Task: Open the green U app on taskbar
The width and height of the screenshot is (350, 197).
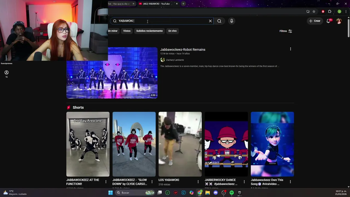Action: tap(168, 193)
